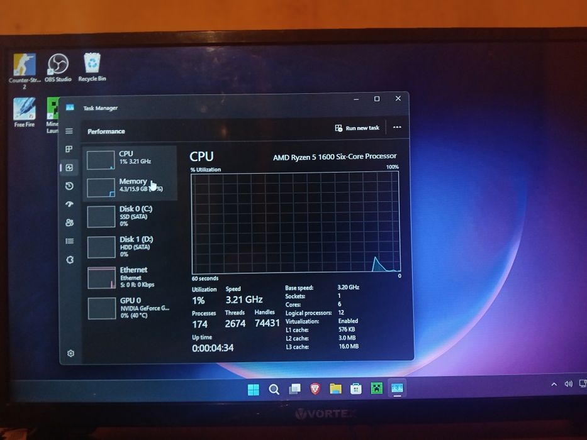Minimize the Task Manager window
Viewport: 587px width, 440px height.
tap(356, 99)
